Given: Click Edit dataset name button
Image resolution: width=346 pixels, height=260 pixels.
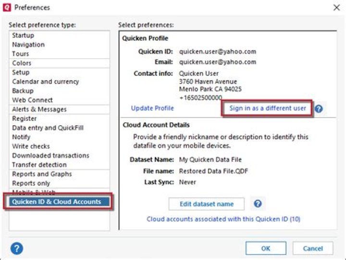Looking at the screenshot, I should pos(206,204).
